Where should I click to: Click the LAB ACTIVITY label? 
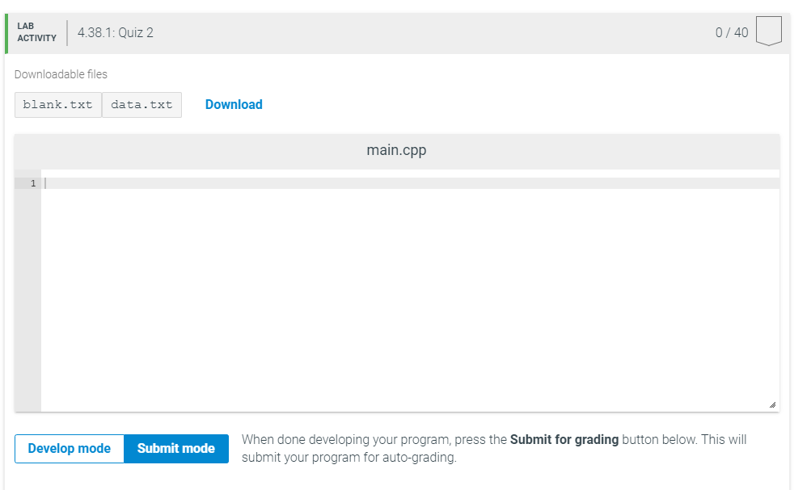click(36, 32)
